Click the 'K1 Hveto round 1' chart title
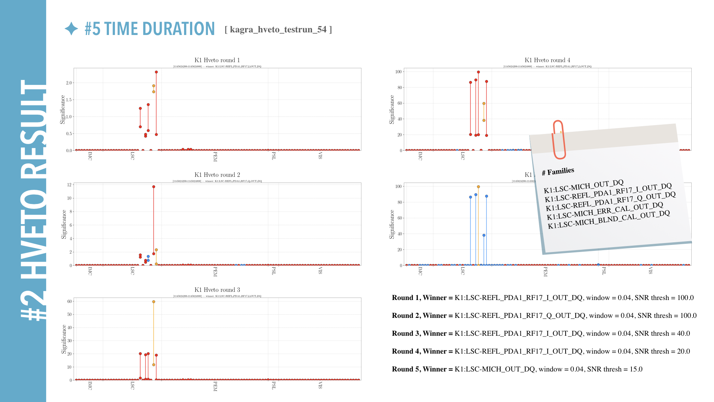This screenshot has width=714, height=402. click(x=217, y=60)
